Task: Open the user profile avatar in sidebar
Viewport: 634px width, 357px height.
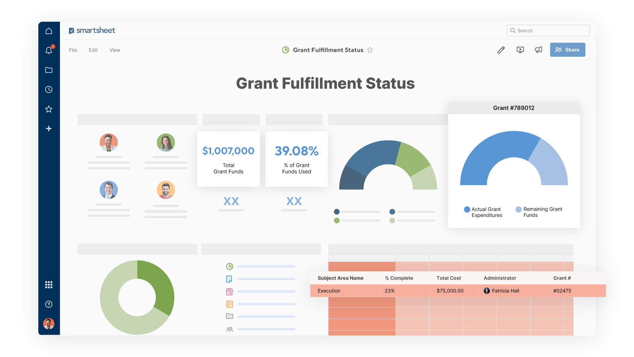Action: 49,324
